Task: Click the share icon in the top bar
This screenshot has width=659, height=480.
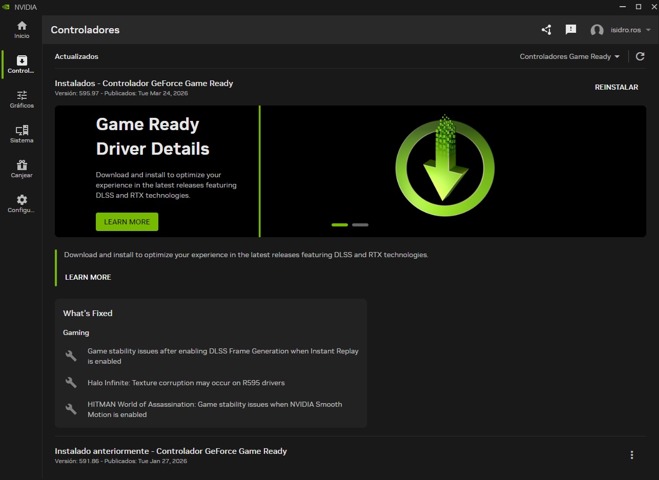Action: [546, 30]
